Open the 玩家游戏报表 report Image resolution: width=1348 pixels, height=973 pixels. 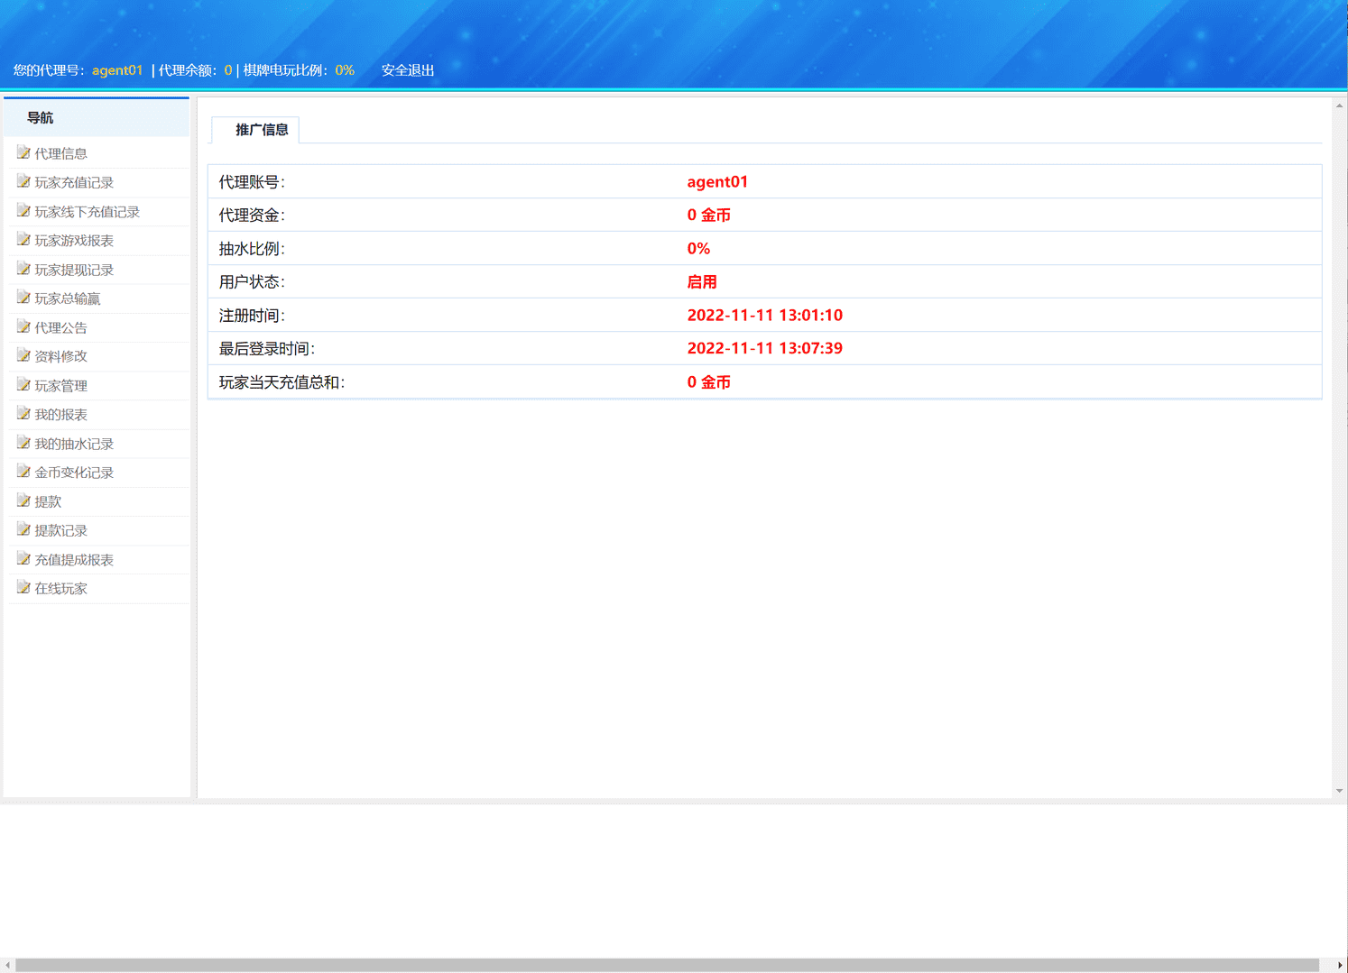(74, 241)
